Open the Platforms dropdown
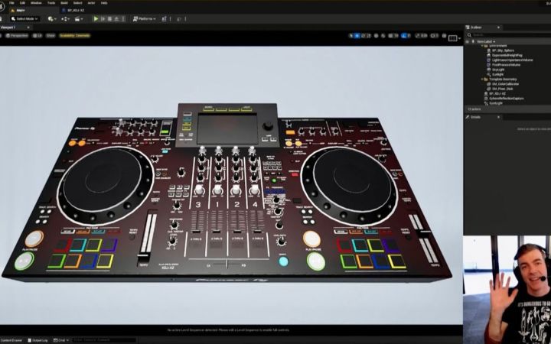The height and width of the screenshot is (344, 551). (x=145, y=18)
